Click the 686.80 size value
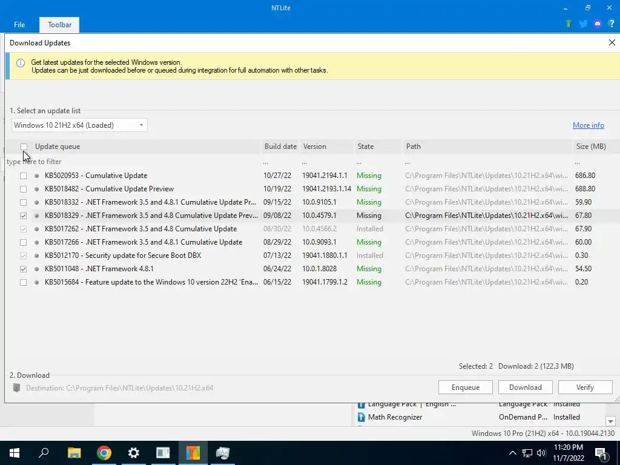The height and width of the screenshot is (465, 620). point(585,176)
